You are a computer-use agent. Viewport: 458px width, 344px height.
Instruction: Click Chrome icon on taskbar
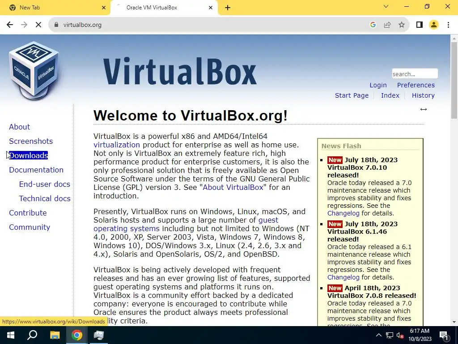click(77, 335)
